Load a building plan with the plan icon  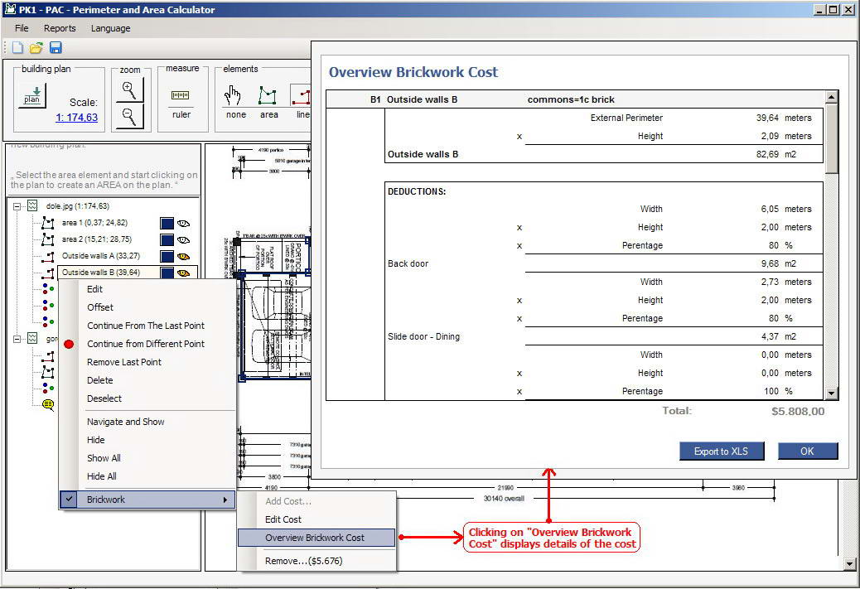point(32,95)
